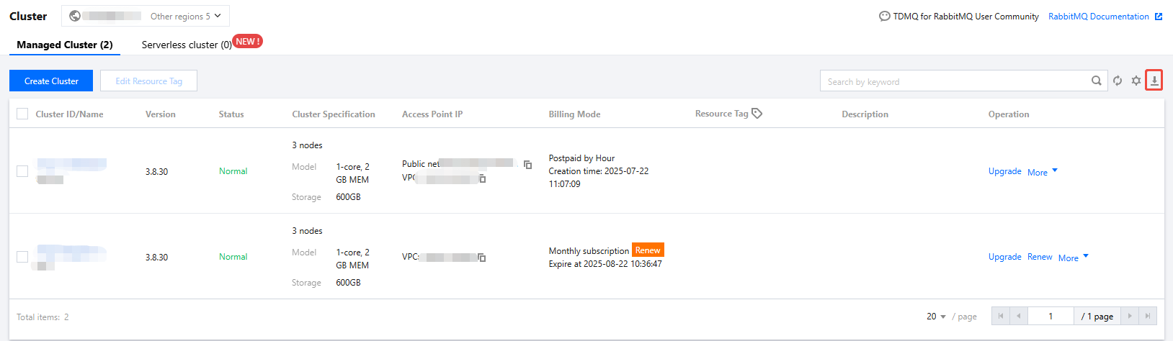
Task: Copy second cluster's VPC access address
Action: coord(481,258)
